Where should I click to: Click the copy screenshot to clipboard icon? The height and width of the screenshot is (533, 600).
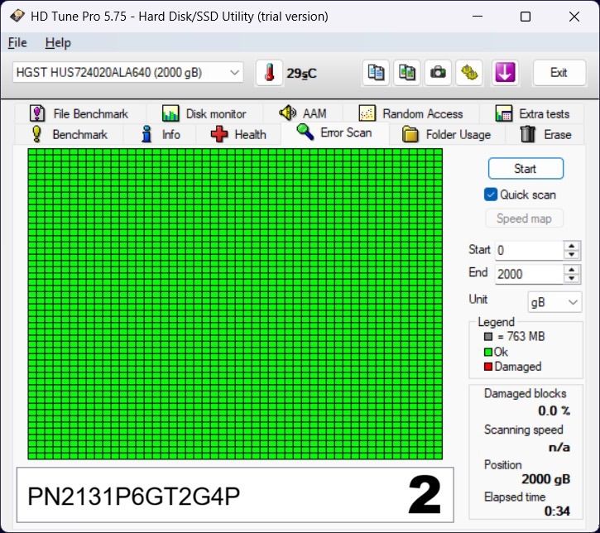pyautogui.click(x=407, y=73)
